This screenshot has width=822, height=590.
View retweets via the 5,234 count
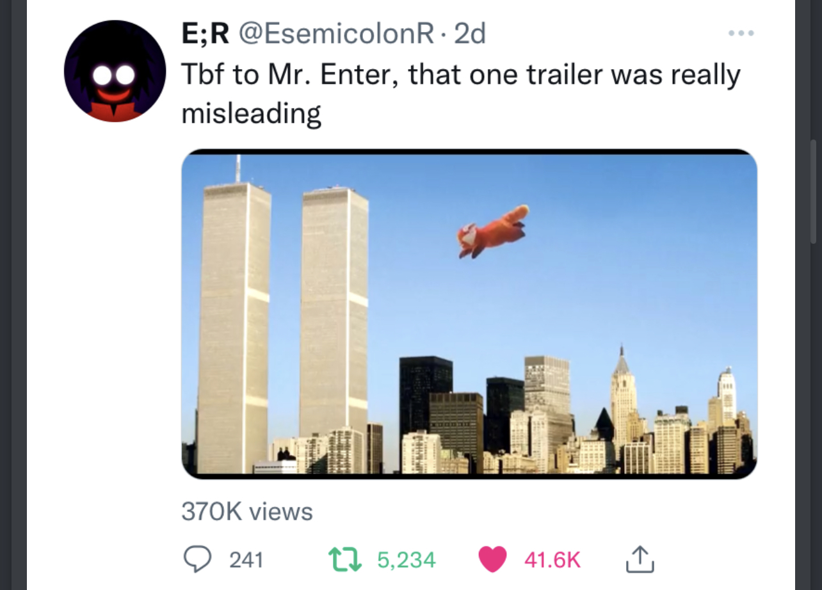coord(407,560)
